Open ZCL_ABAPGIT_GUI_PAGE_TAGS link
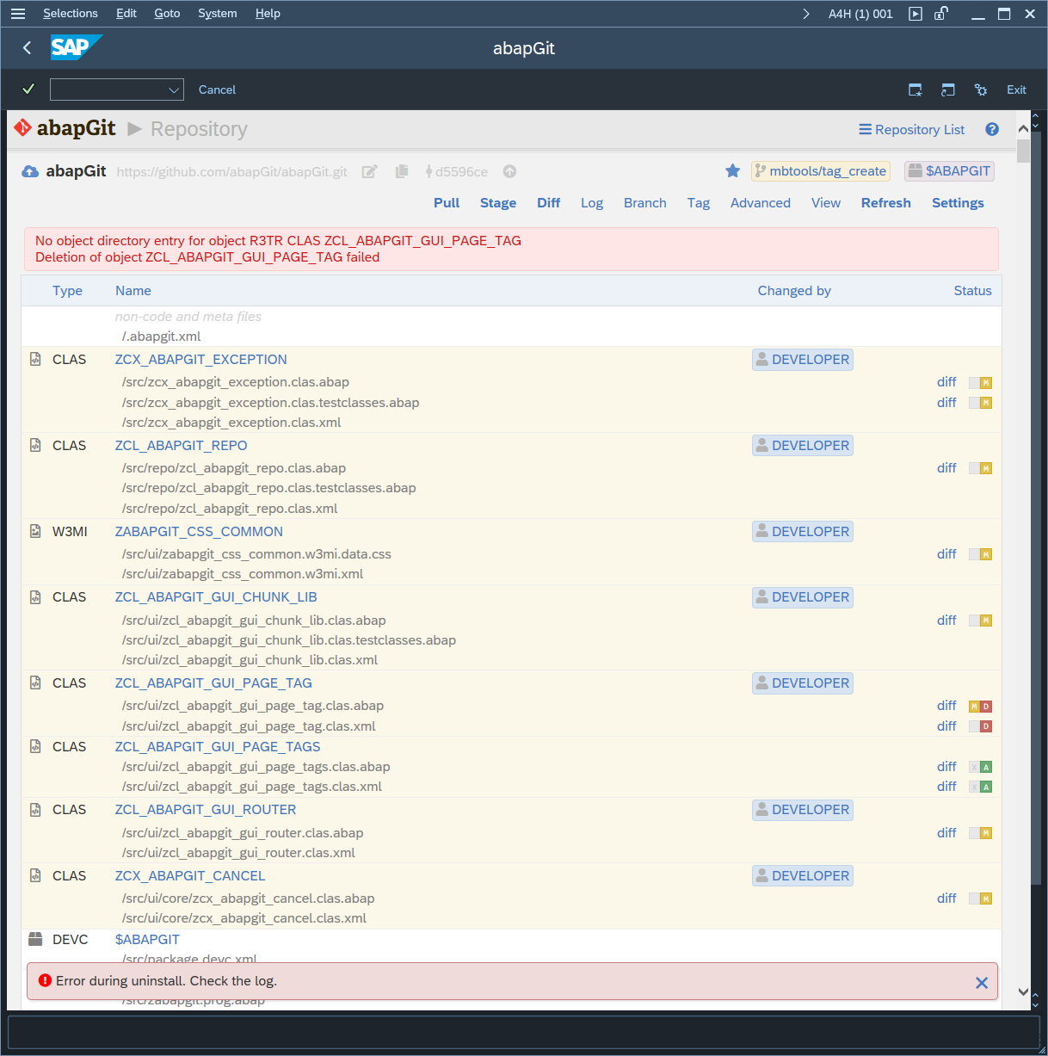The width and height of the screenshot is (1048, 1056). pyautogui.click(x=218, y=747)
